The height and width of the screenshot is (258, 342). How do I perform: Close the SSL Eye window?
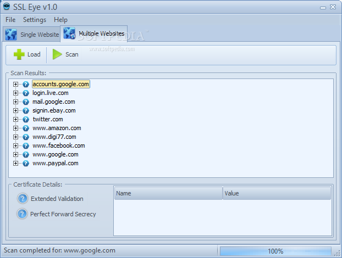(x=333, y=7)
